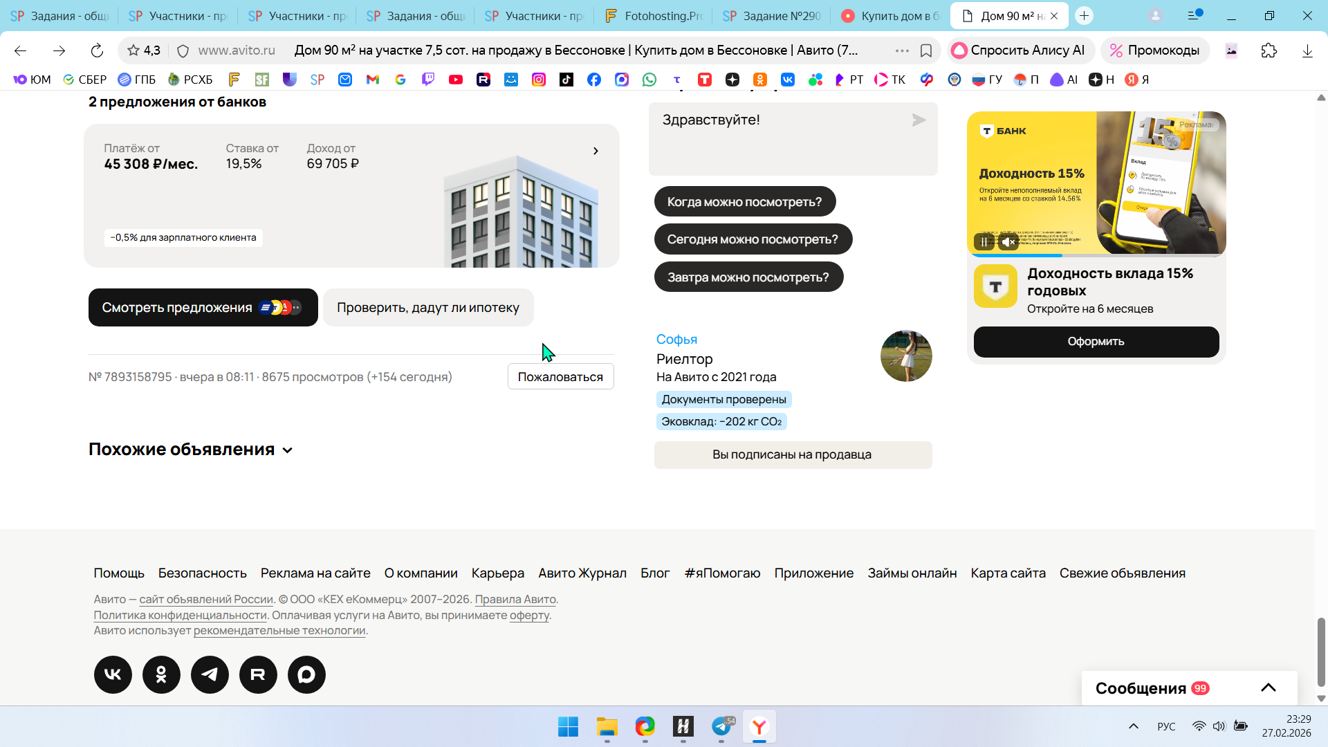Click Проверить, дадут ли ипотеку button
1328x747 pixels.
click(428, 308)
